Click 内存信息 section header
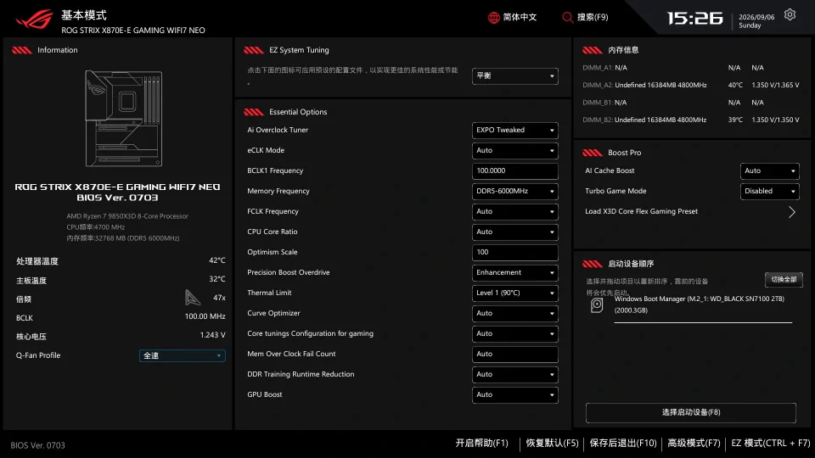This screenshot has height=458, width=815. tap(623, 50)
